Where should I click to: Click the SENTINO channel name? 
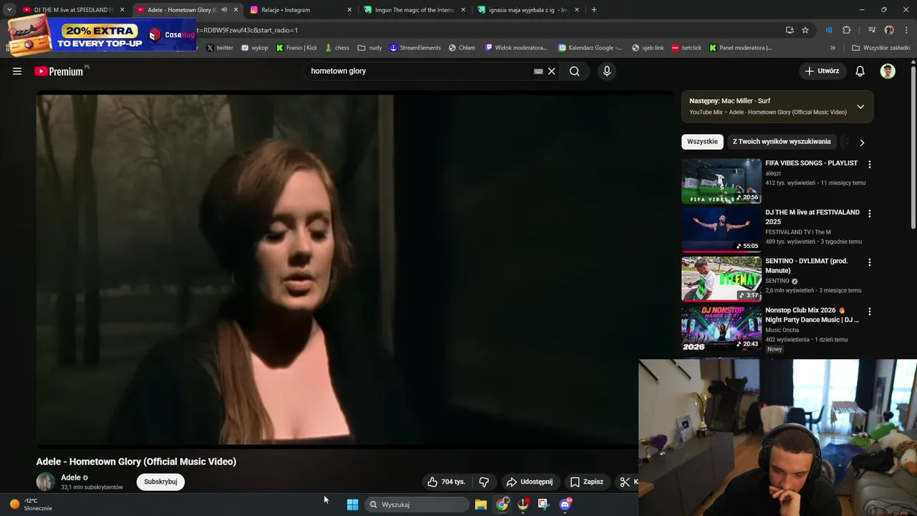[x=777, y=281]
